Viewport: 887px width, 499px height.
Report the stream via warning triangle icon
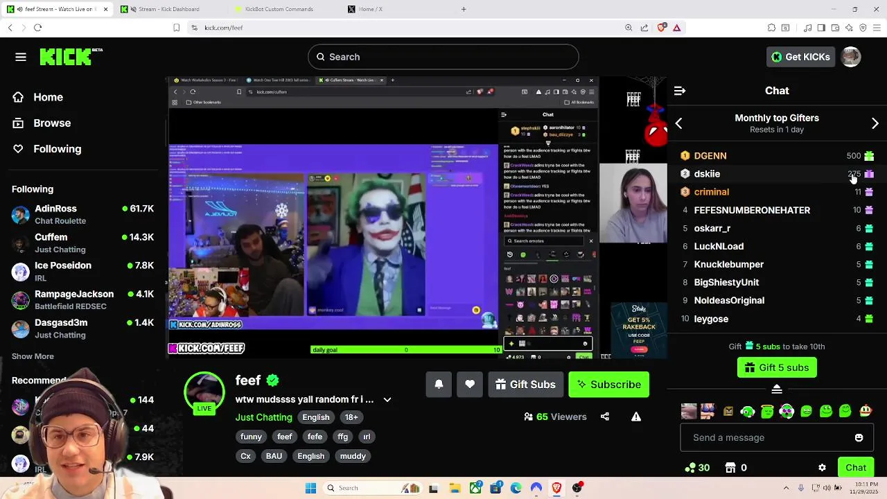(636, 417)
